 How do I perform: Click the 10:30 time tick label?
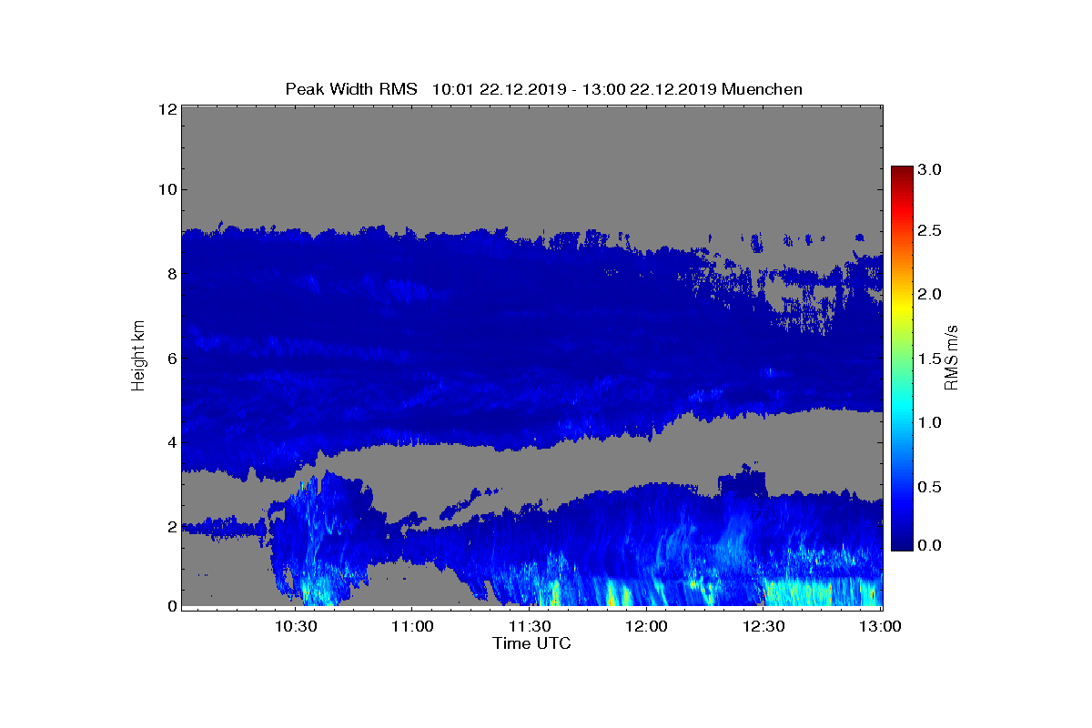coord(298,626)
